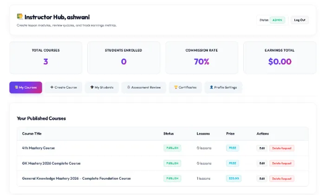Viewport: 325px width, 195px height.
Task: Edit the General Knowledge Mastery 2026 course
Action: 262,179
